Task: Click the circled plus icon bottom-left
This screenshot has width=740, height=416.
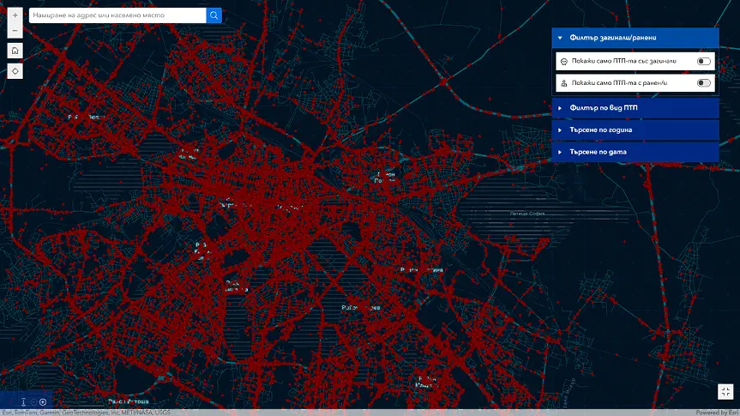Action: click(43, 401)
